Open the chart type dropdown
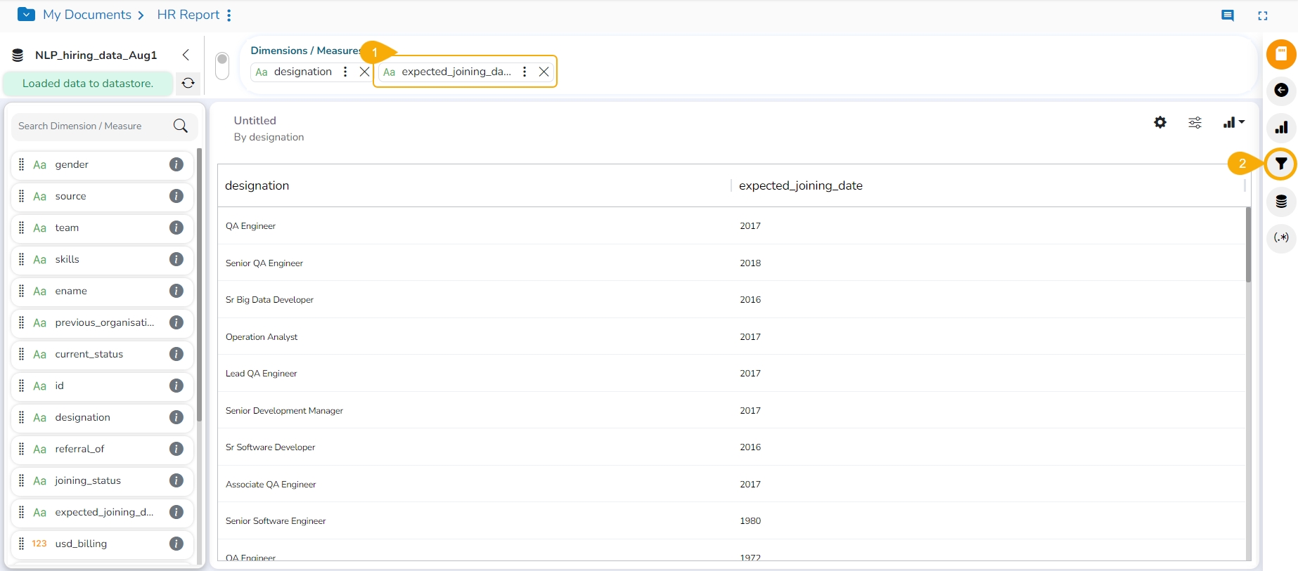Image resolution: width=1298 pixels, height=571 pixels. pos(1233,123)
